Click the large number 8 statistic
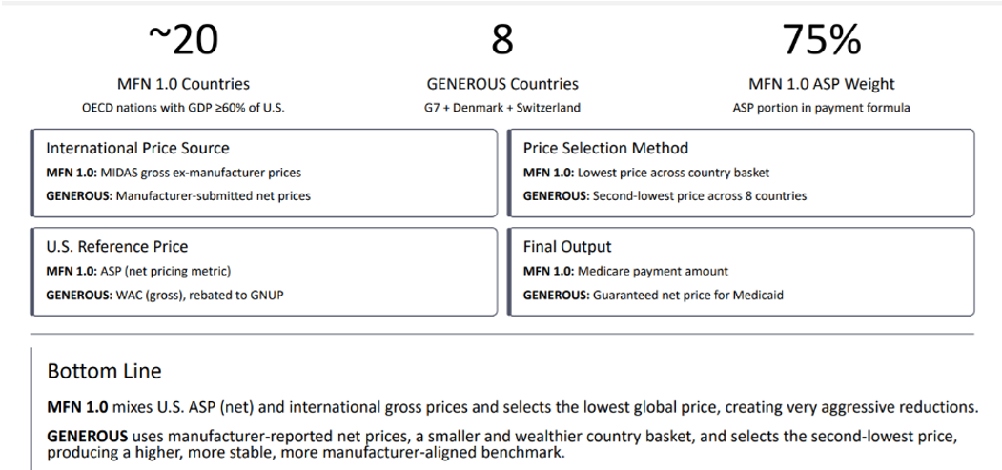Screen dimensions: 1002x470 (501, 40)
